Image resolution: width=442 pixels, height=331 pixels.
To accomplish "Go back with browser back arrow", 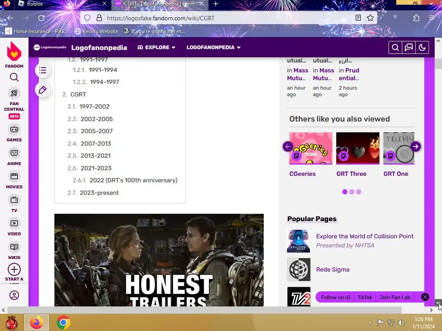I will coord(10,18).
